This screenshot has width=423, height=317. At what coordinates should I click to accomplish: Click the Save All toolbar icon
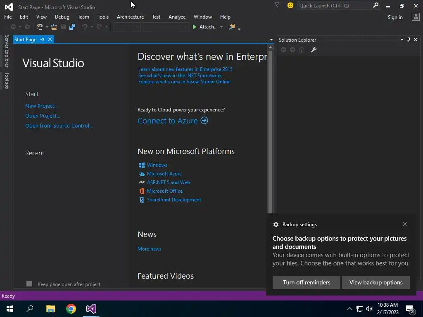pos(72,27)
